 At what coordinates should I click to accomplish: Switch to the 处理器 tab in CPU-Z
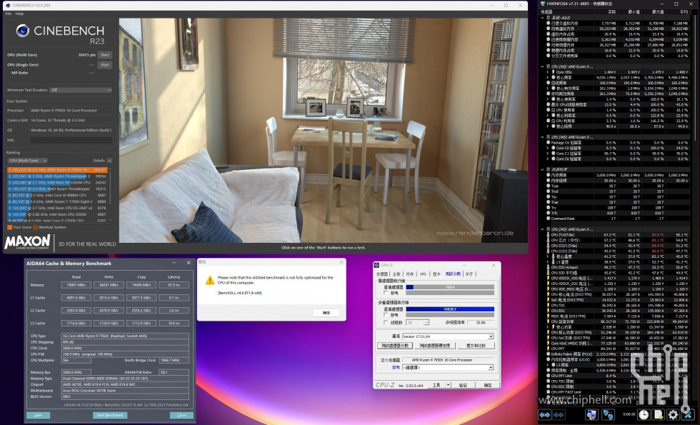click(x=382, y=274)
